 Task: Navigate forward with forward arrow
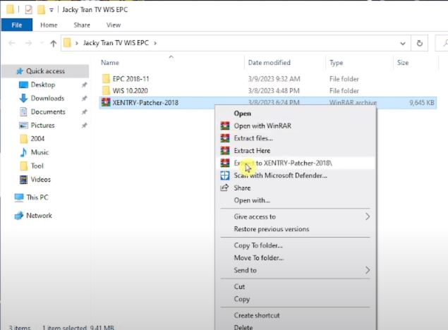[28, 43]
